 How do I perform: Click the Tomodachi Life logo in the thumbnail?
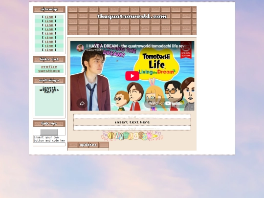click(x=156, y=65)
